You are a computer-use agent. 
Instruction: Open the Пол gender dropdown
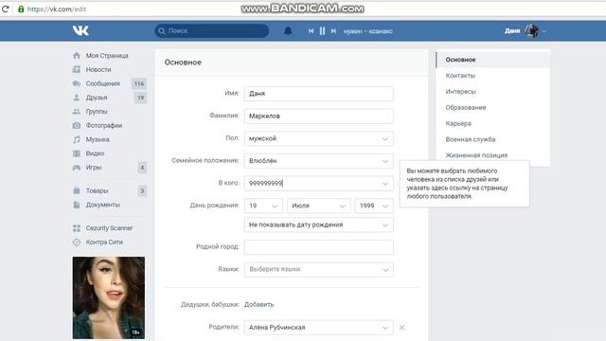point(319,138)
